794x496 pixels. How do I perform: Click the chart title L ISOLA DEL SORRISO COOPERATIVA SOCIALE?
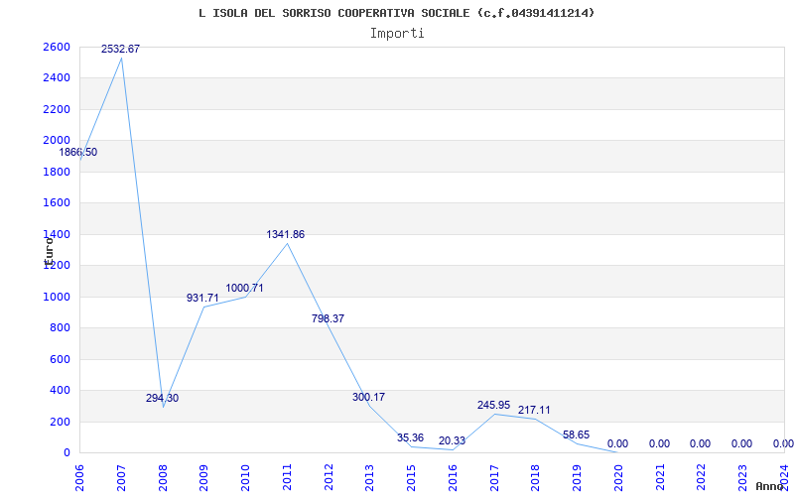click(x=396, y=13)
